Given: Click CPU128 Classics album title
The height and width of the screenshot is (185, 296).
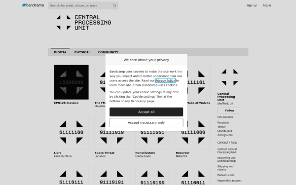Looking at the screenshot, I should 66,103.
